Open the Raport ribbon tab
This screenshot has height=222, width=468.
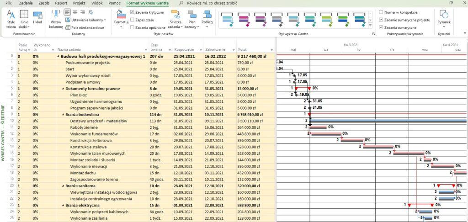coord(61,3)
